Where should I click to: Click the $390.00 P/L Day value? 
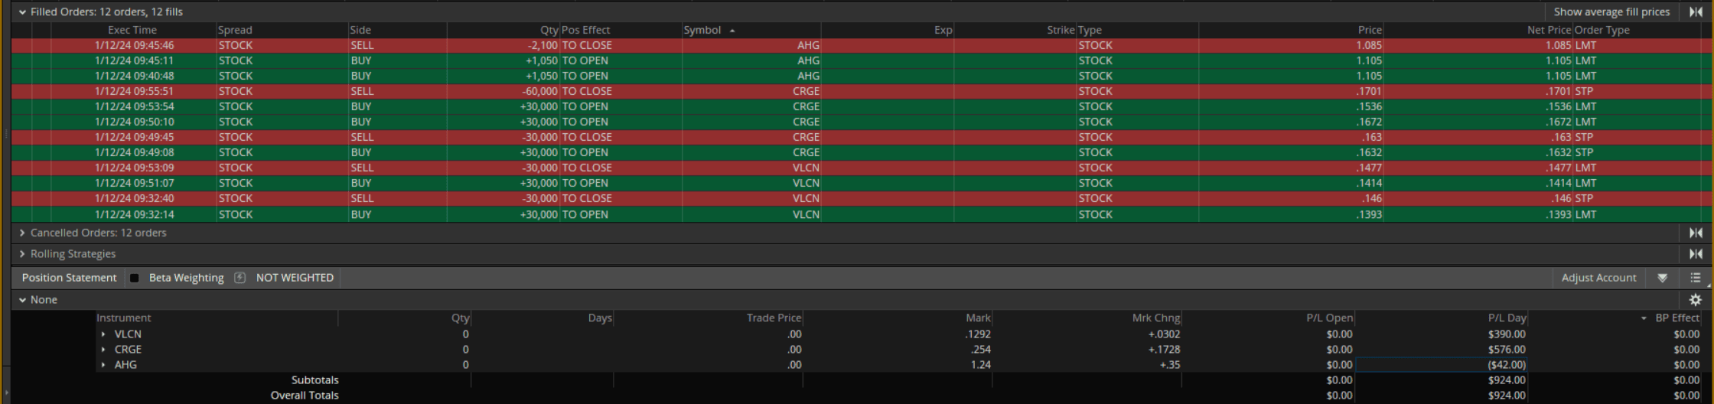point(1507,334)
